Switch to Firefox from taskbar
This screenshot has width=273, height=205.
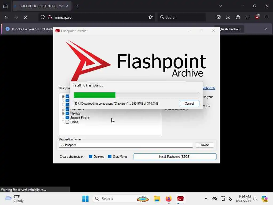(x=168, y=199)
